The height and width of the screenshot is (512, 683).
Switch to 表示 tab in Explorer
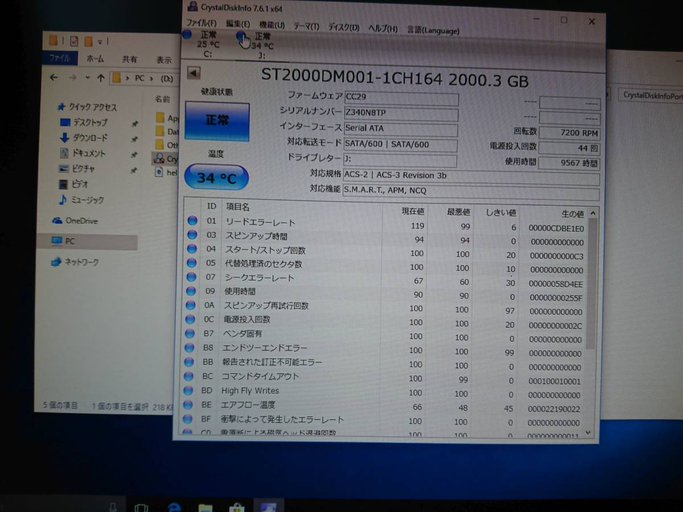[x=164, y=60]
